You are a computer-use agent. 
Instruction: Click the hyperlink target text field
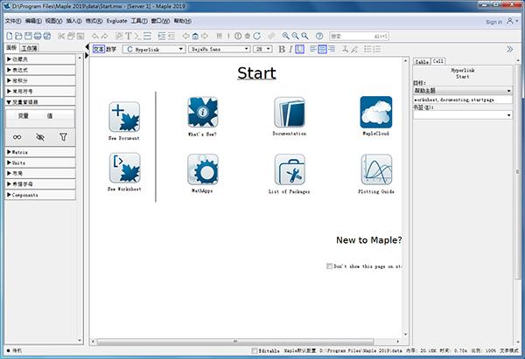(x=463, y=100)
